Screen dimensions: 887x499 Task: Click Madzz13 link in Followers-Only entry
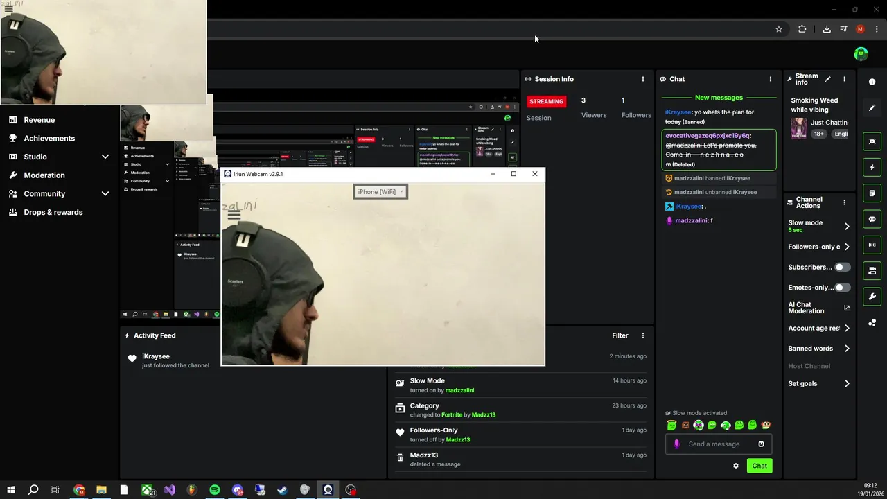pyautogui.click(x=458, y=440)
